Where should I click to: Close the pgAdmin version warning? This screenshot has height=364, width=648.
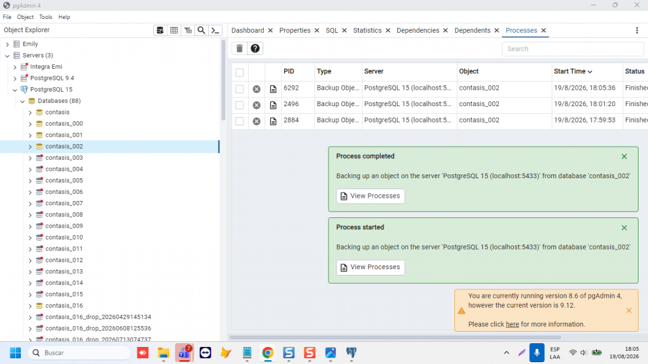[628, 310]
